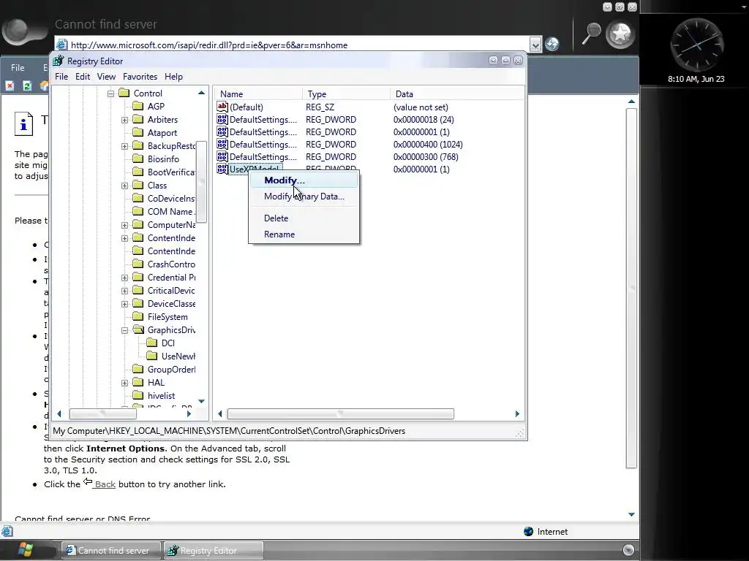Switch to Registry Editor taskbar button
Viewport: 749px width, 561px height.
[213, 551]
